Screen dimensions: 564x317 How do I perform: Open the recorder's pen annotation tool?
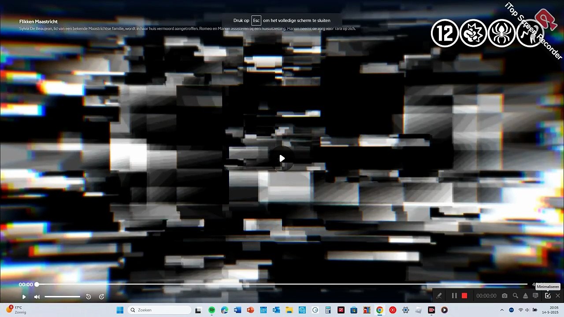439,296
